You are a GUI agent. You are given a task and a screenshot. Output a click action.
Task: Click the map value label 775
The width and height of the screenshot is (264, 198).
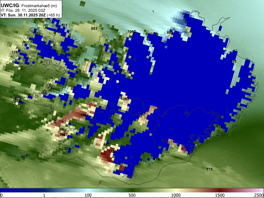(x=209, y=169)
